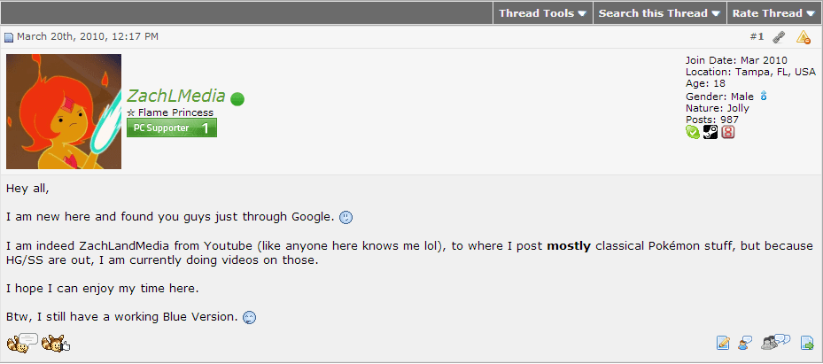
Task: Click the edit post pencil icon
Action: coord(723,343)
